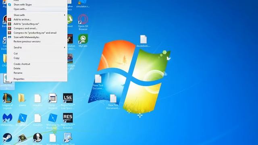Open the Opera GX Browser shortcut
Viewport: 258px width, 145px height.
[x=83, y=22]
